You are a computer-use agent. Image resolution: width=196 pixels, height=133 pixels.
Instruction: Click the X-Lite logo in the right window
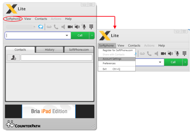[x=109, y=36]
